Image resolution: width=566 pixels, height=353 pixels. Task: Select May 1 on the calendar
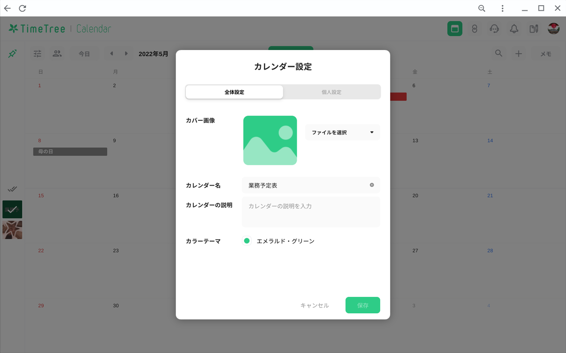click(40, 85)
